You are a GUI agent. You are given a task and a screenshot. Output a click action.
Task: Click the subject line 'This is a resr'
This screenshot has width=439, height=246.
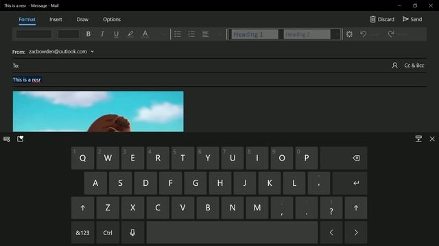27,80
